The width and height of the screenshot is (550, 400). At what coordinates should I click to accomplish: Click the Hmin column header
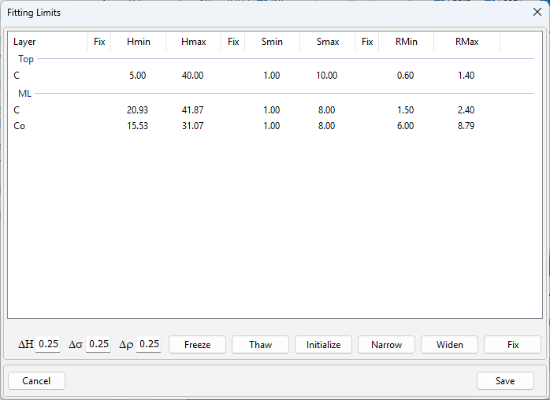(x=139, y=42)
